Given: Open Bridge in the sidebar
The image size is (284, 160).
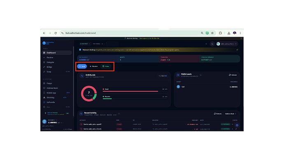Looking at the screenshot, I should pos(57,67).
